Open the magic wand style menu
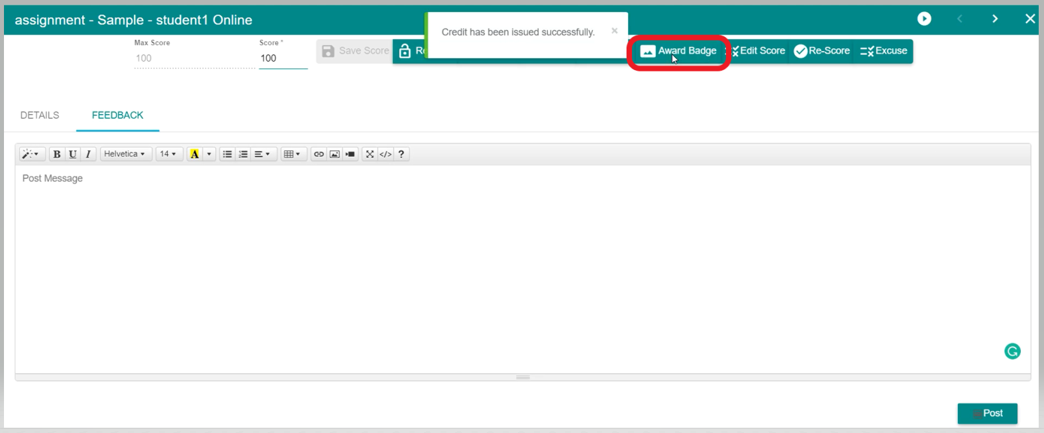Viewport: 1044px width, 433px height. [x=30, y=154]
